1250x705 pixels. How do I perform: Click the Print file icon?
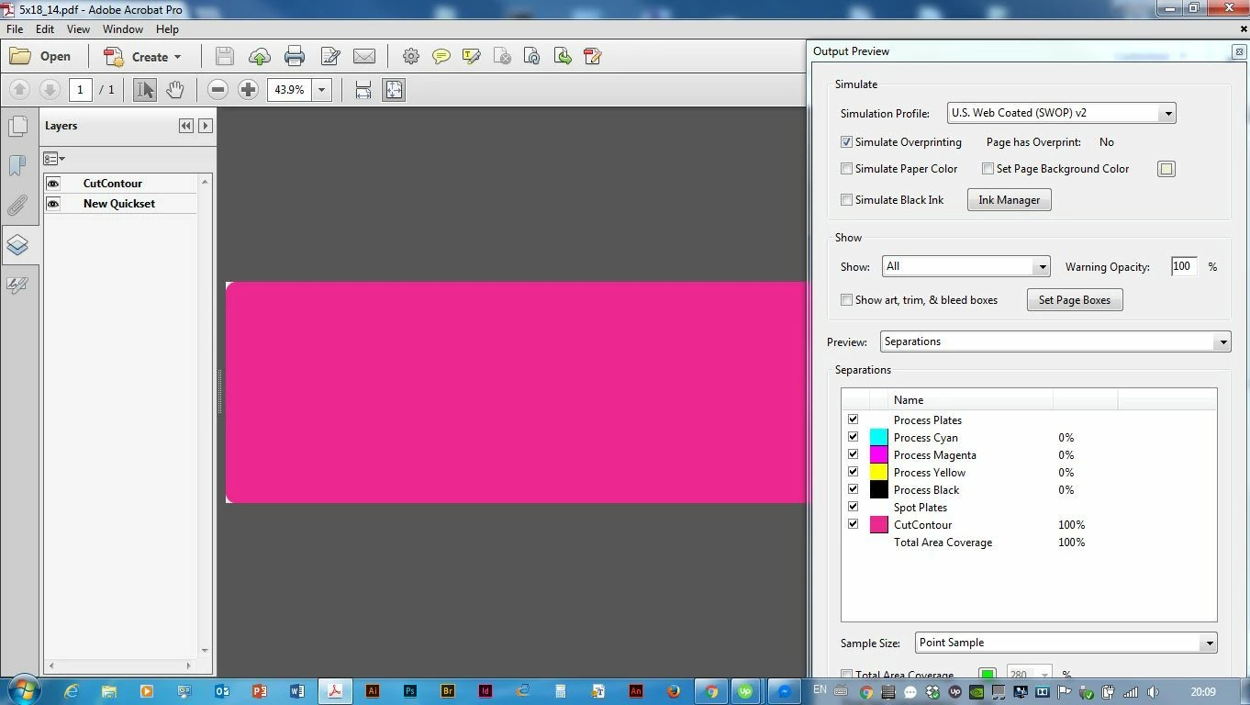tap(295, 57)
